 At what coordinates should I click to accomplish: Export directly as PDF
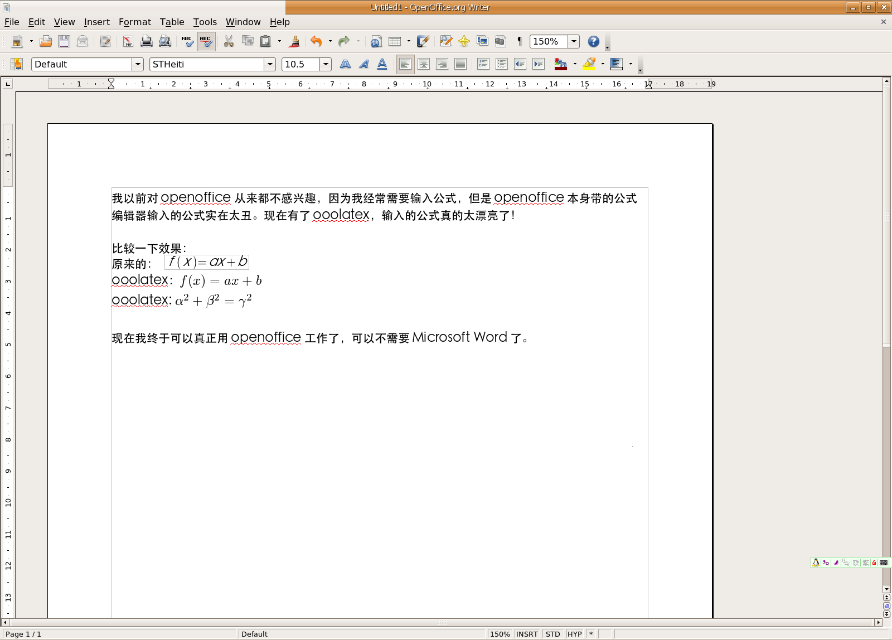(128, 41)
